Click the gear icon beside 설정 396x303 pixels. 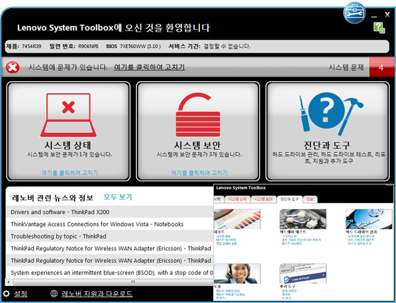pos(6,294)
